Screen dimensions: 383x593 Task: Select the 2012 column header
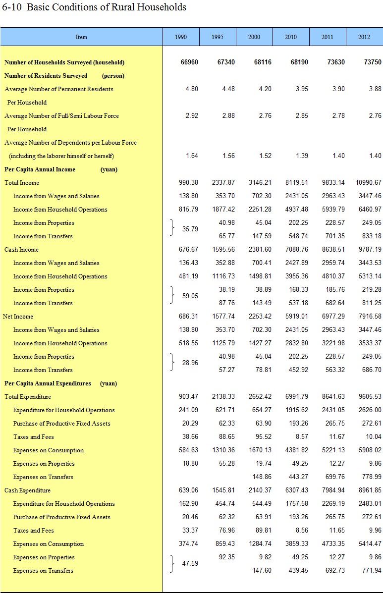click(364, 37)
